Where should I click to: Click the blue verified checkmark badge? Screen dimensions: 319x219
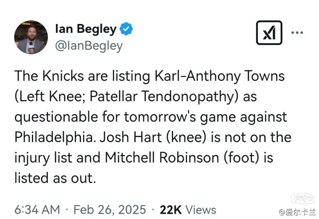pyautogui.click(x=127, y=29)
